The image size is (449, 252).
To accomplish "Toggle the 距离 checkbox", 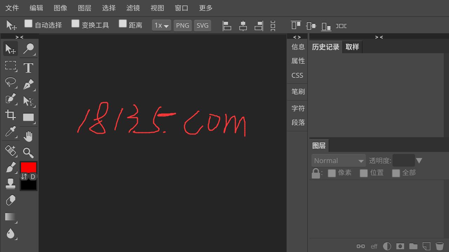I will point(122,23).
